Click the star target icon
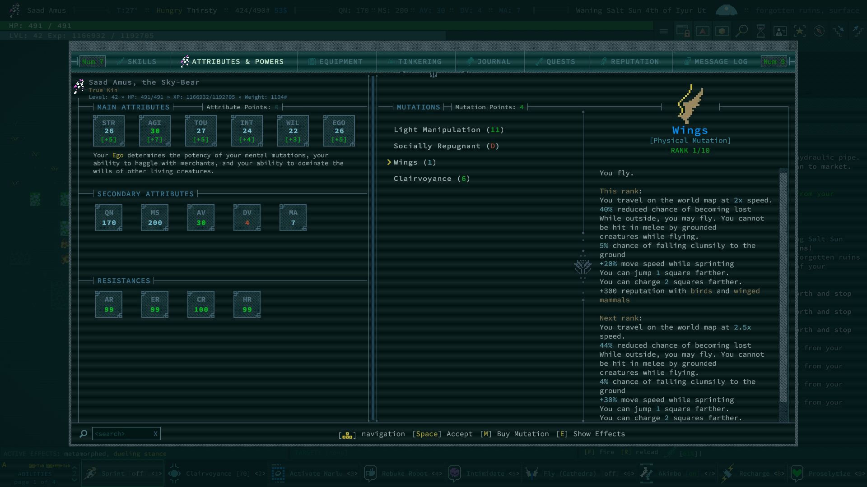This screenshot has height=487, width=867. pos(799,31)
